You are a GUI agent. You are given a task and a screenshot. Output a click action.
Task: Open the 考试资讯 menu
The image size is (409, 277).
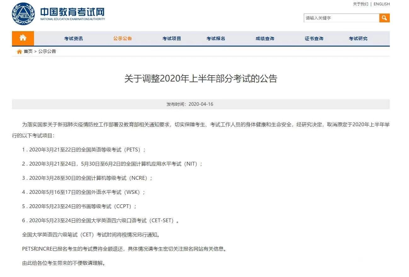click(x=74, y=38)
